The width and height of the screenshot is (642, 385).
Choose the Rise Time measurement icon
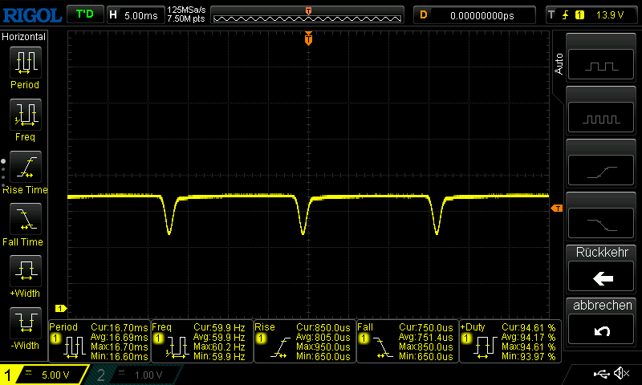(x=24, y=166)
